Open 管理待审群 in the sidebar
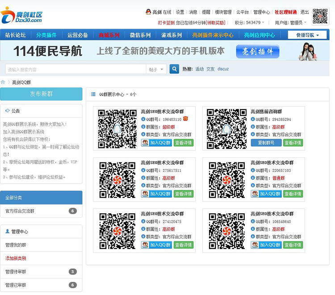This screenshot has height=295, width=335. click(x=41, y=271)
